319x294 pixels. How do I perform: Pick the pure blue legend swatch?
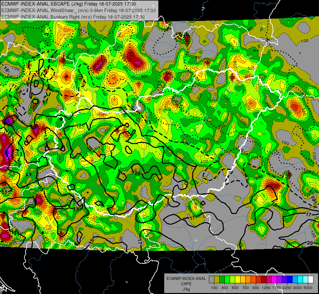[290, 279]
